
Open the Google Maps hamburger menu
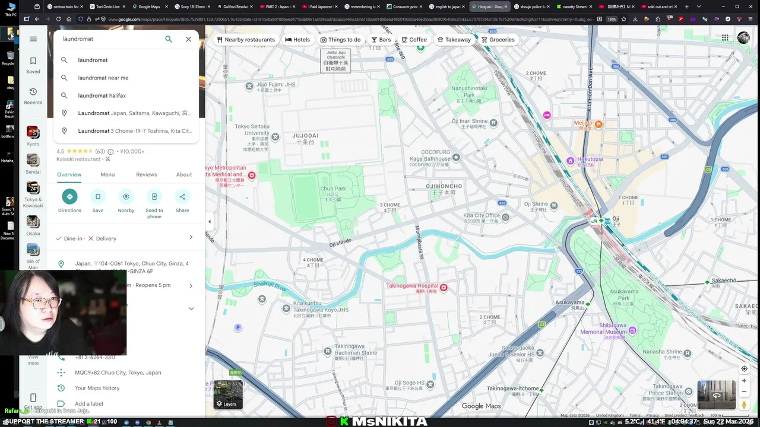33,39
